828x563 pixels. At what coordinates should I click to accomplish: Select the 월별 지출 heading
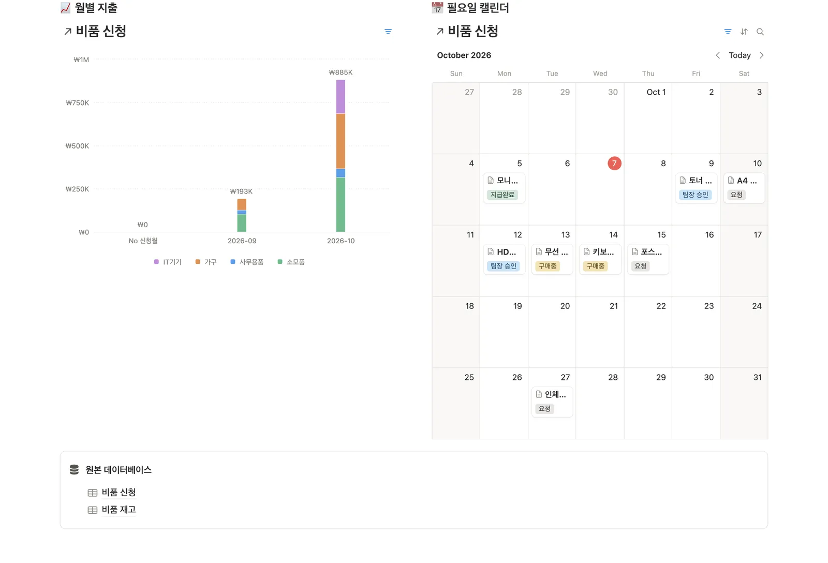click(x=96, y=8)
